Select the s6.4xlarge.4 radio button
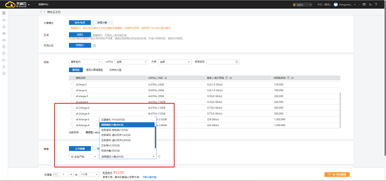 pos(72,125)
